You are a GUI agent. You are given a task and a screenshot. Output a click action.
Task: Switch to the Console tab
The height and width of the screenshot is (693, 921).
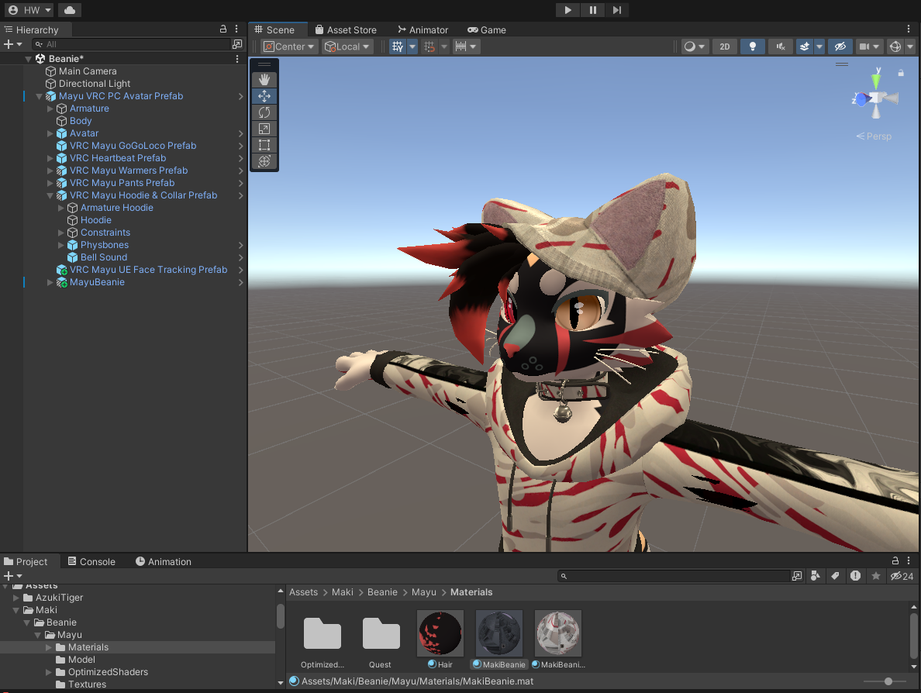[91, 561]
